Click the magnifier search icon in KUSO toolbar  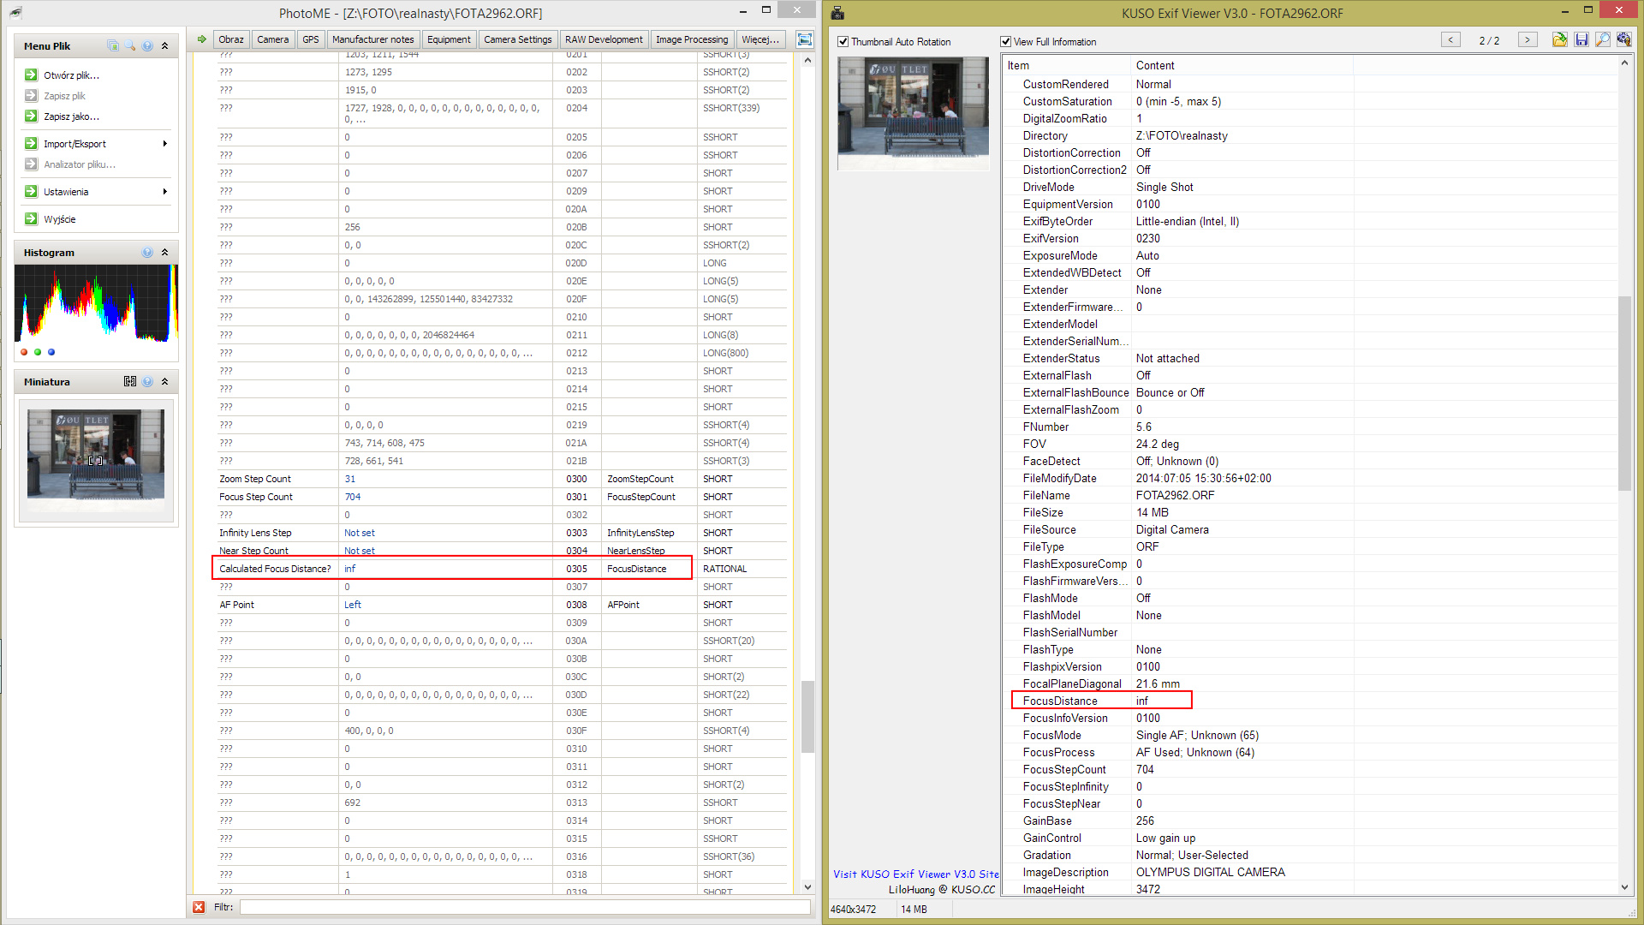click(x=1602, y=40)
